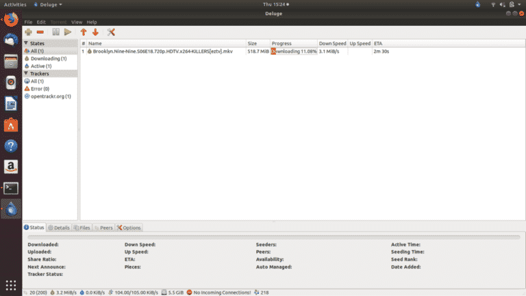Click the Deluge tray indicator icon
The height and width of the screenshot is (296, 526).
(x=478, y=4)
